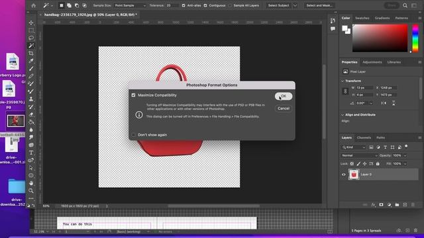Switch to the Channels tab
424x238 pixels.
[x=364, y=138]
